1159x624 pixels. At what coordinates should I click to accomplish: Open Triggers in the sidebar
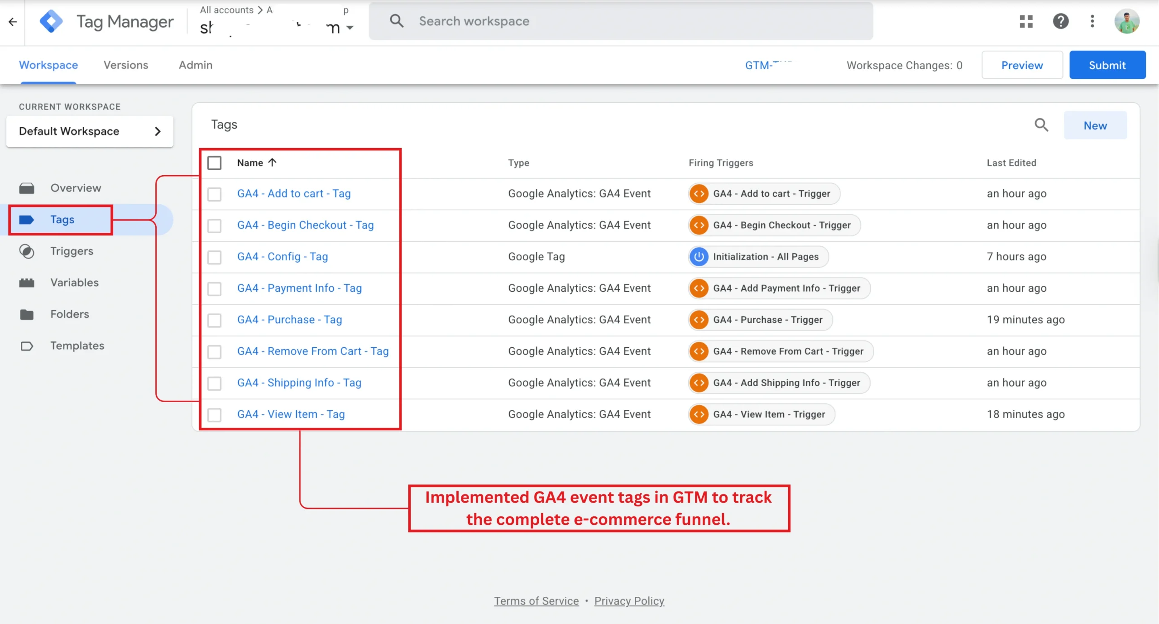(72, 251)
